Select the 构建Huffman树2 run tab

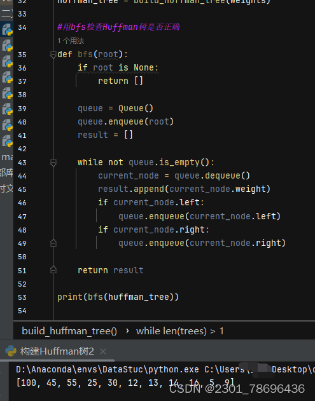tap(57, 351)
